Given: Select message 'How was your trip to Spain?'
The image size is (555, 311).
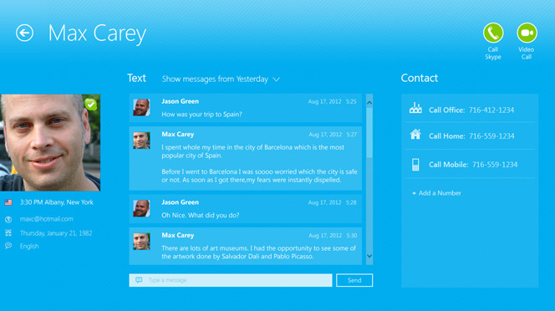Looking at the screenshot, I should [x=245, y=108].
